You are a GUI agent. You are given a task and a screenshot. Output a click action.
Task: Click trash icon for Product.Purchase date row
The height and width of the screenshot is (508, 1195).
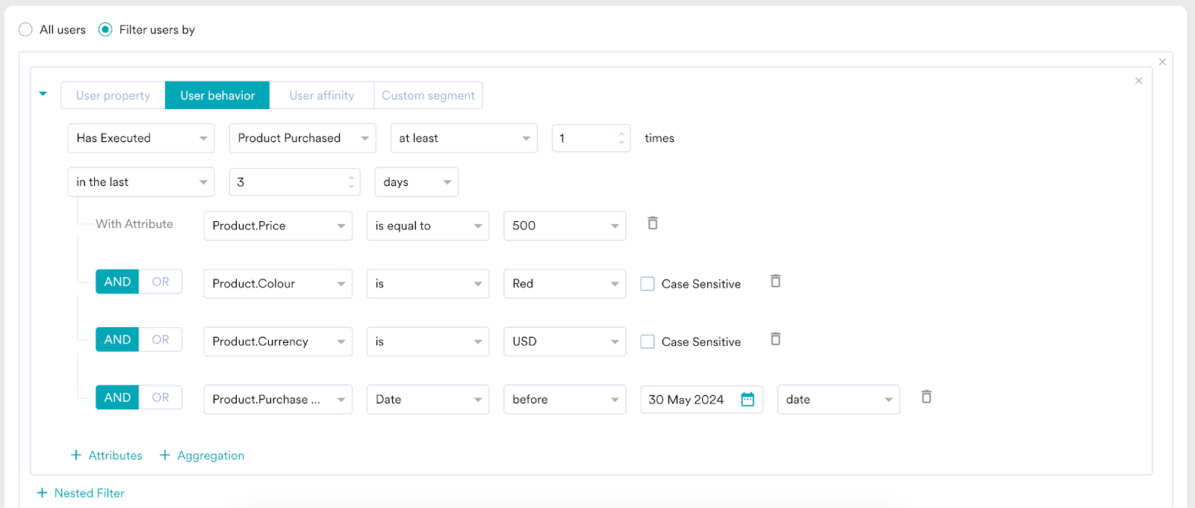(926, 397)
